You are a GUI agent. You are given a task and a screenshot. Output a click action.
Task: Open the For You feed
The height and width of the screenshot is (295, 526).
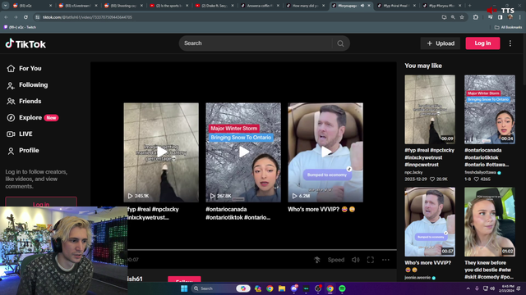(x=24, y=69)
